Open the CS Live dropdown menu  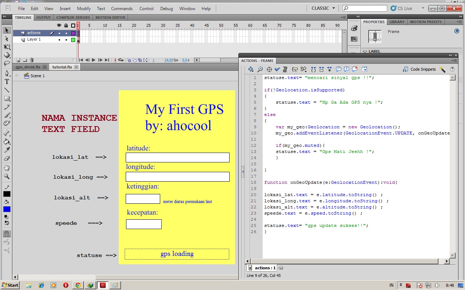tap(422, 8)
